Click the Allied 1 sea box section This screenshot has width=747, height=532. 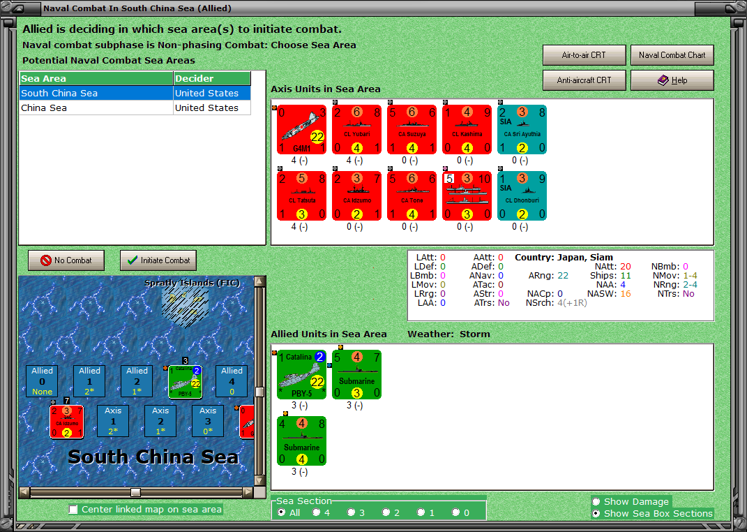(89, 381)
